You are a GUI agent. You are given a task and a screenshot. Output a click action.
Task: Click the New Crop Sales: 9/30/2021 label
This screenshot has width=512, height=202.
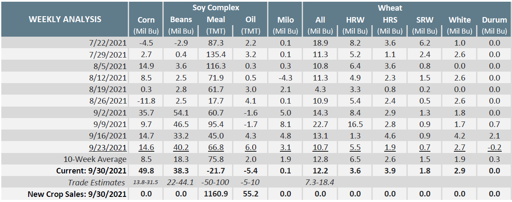[x=77, y=194]
